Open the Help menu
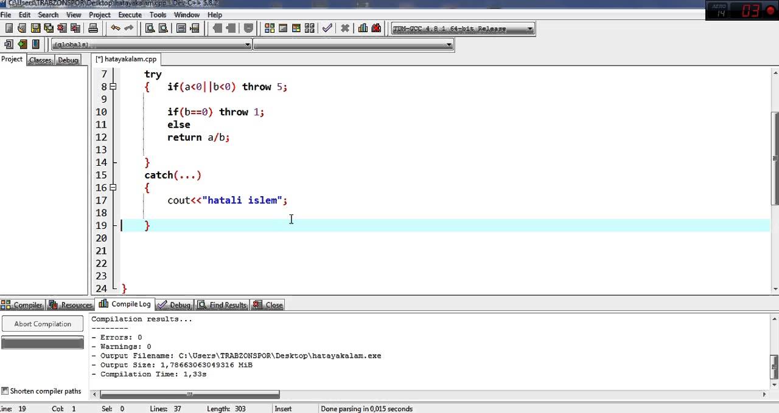 (x=215, y=15)
